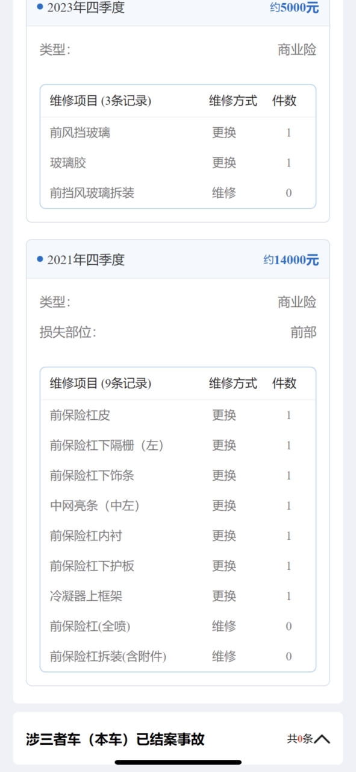Select the 前保险杠皮 repair row

(x=178, y=415)
